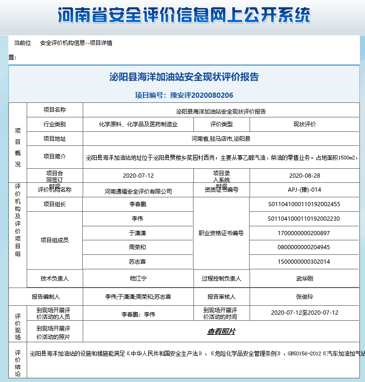Click process control lead 武华刚
The width and height of the screenshot is (365, 382).
pos(304,279)
